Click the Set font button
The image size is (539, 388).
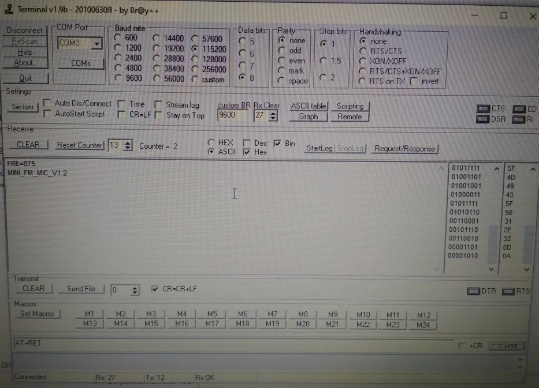pos(23,107)
